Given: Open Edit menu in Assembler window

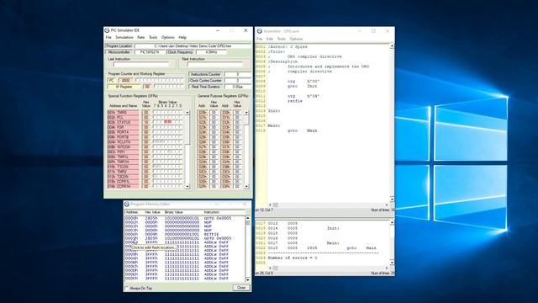Looking at the screenshot, I should click(x=270, y=39).
